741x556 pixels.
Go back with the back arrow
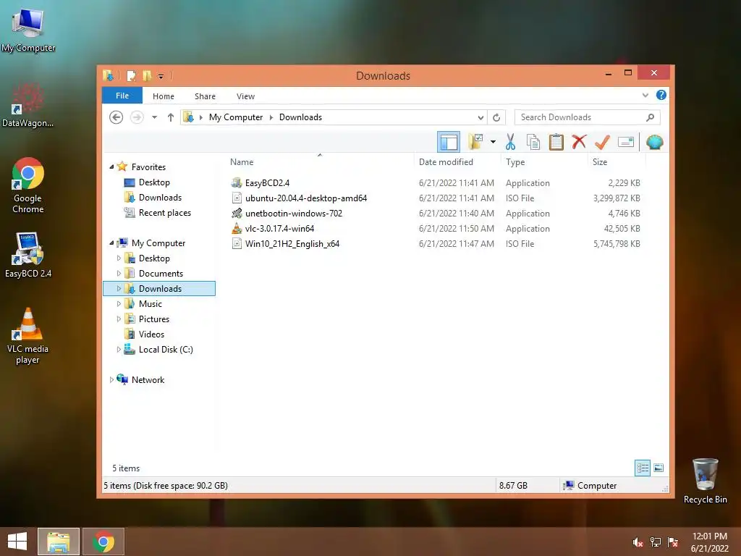[117, 117]
